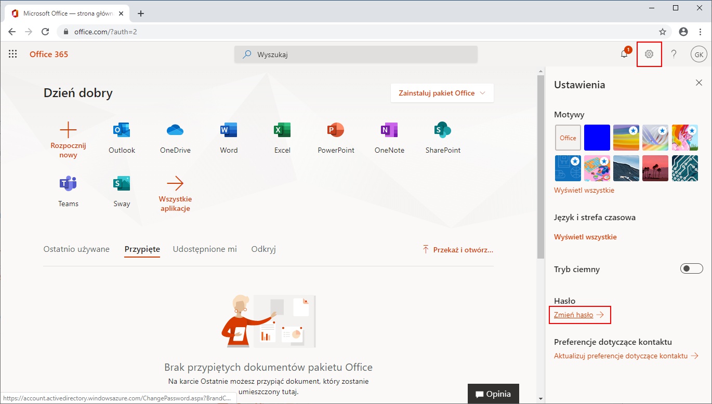Image resolution: width=712 pixels, height=404 pixels.
Task: Click Office 365 header link
Action: [49, 54]
